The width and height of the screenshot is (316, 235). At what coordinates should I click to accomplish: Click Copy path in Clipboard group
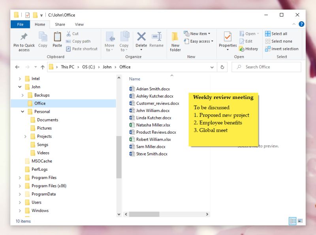coord(78,41)
